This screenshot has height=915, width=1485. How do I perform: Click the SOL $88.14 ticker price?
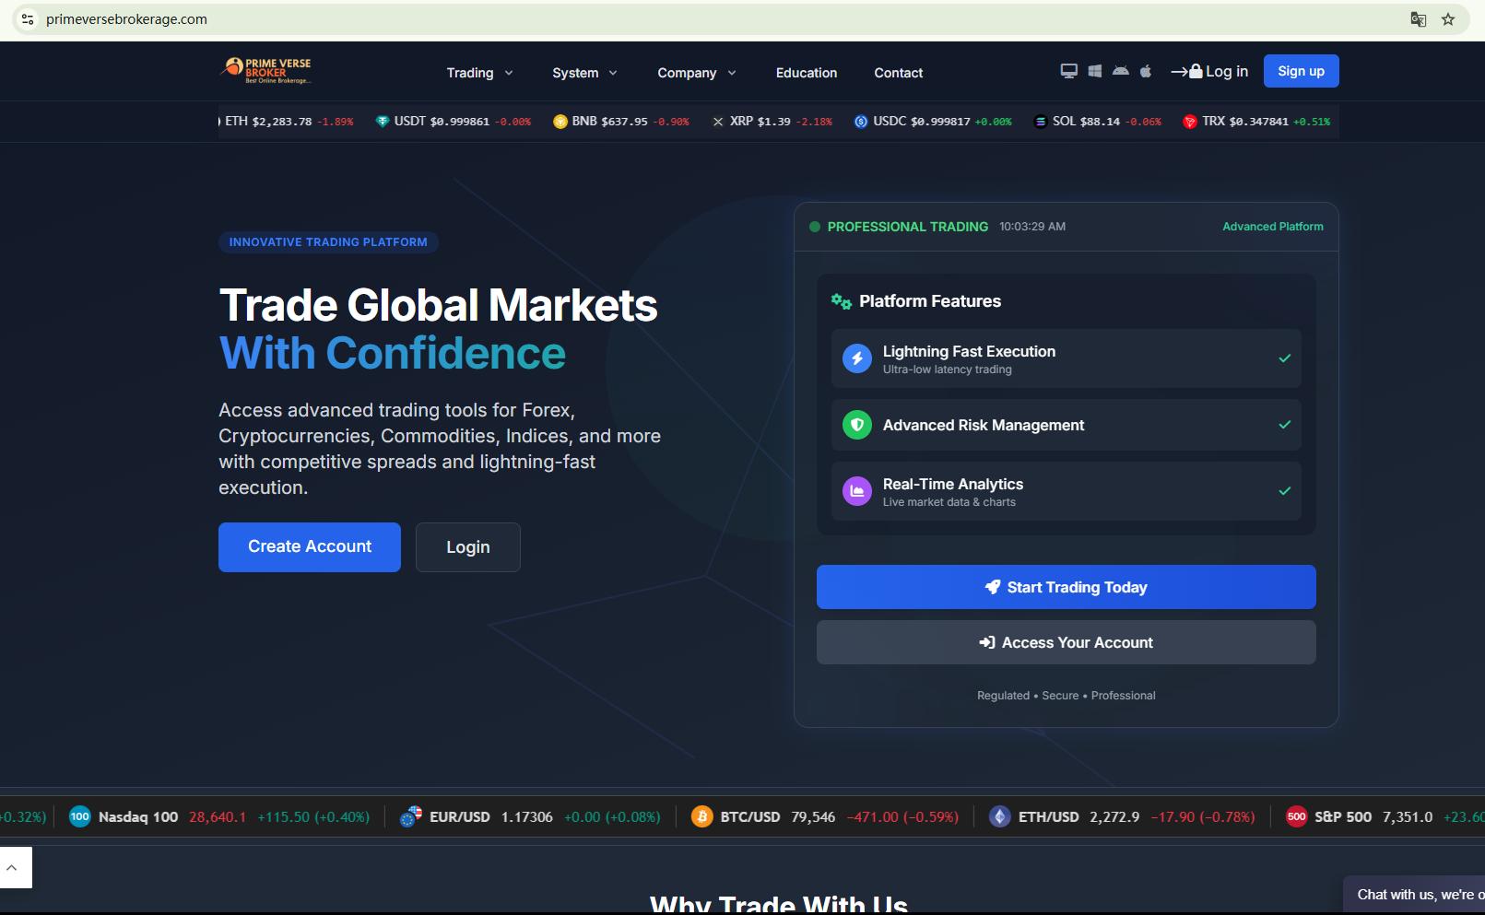coord(1100,122)
